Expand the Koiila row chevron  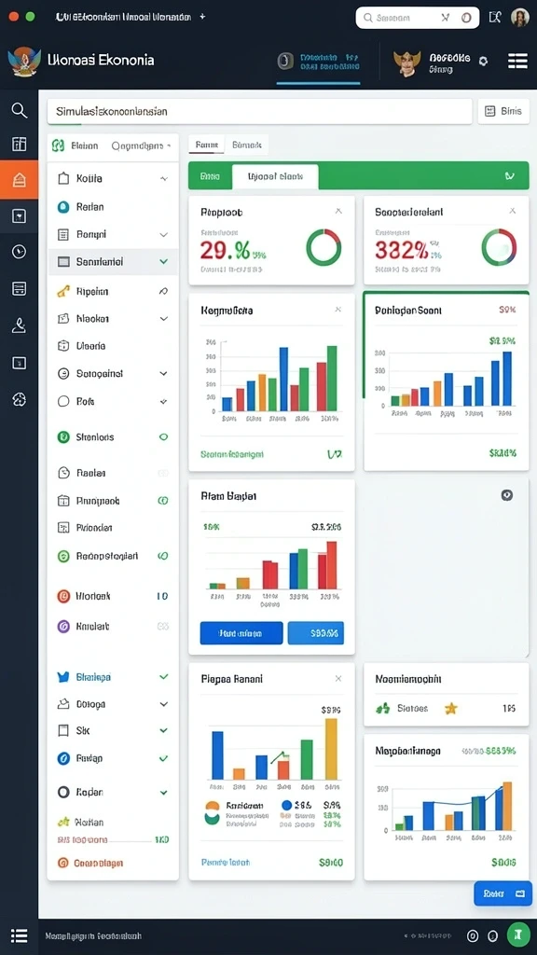[x=163, y=179]
